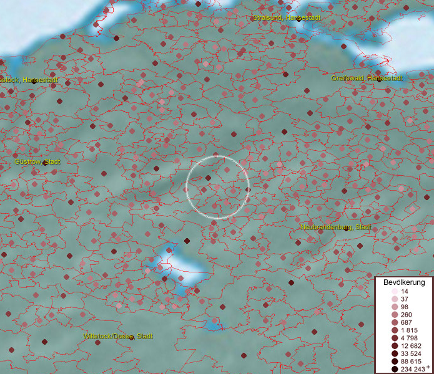Viewport: 434px width, 374px height.
Task: Click the legend value 88 615
Action: click(x=411, y=362)
